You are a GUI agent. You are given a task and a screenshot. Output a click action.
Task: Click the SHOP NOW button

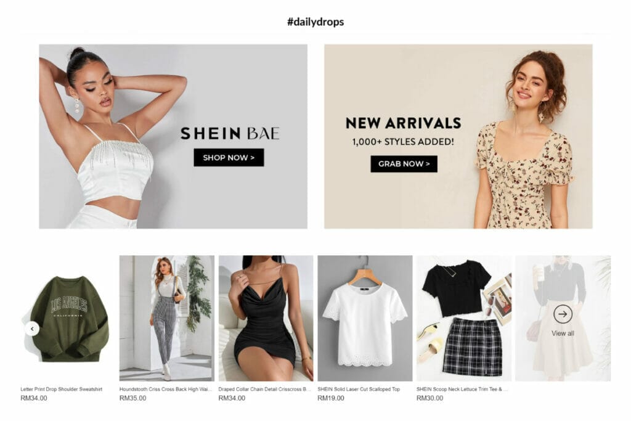tap(229, 157)
